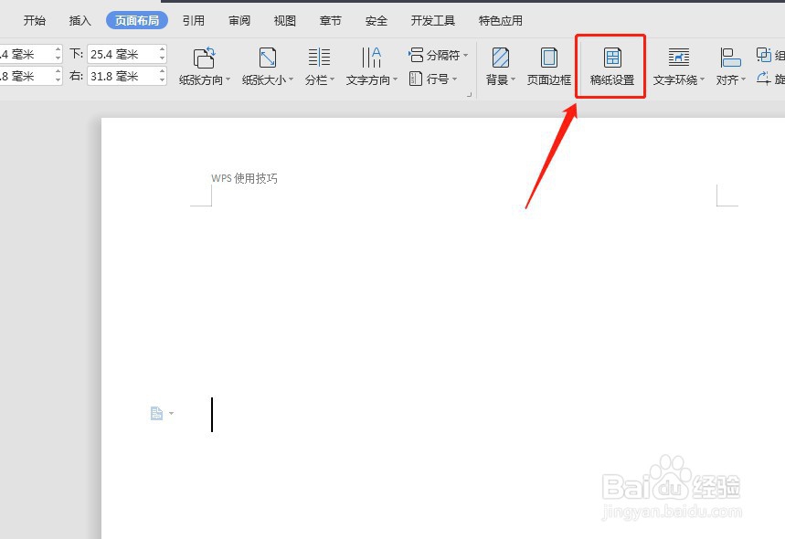Open the page setup dialog launcher
This screenshot has height=539, width=785.
click(x=469, y=94)
